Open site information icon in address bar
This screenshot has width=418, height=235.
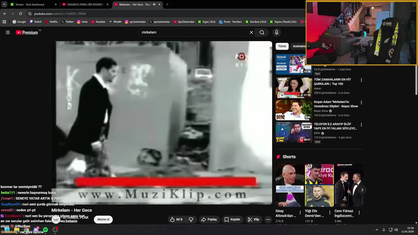[30, 14]
